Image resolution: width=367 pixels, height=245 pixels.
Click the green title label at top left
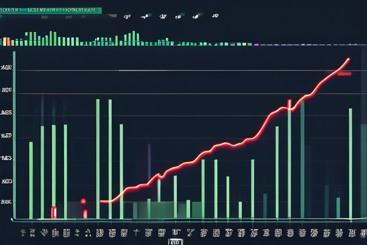click(51, 10)
